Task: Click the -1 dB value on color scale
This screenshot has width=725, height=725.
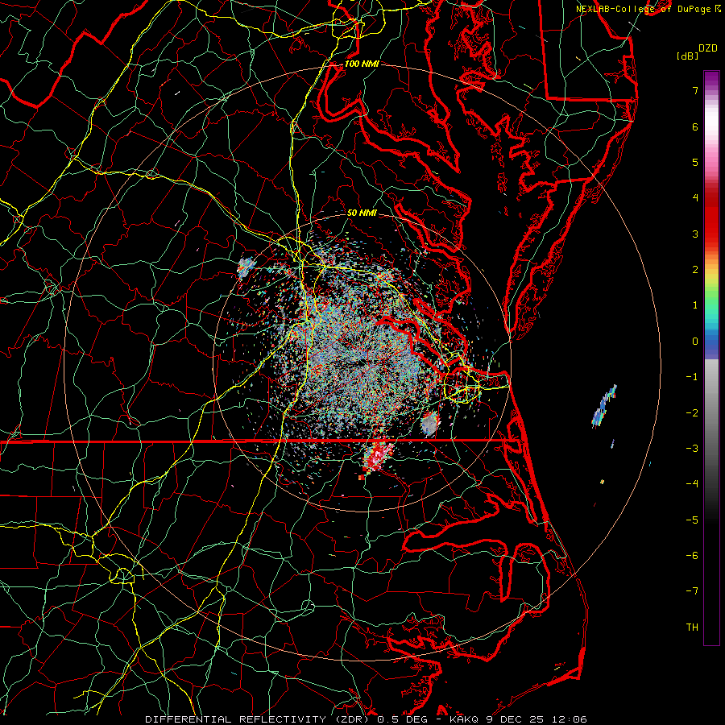Action: pyautogui.click(x=692, y=377)
